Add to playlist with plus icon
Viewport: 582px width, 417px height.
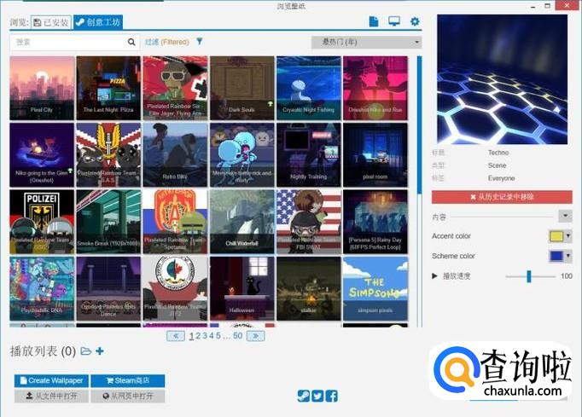click(100, 350)
